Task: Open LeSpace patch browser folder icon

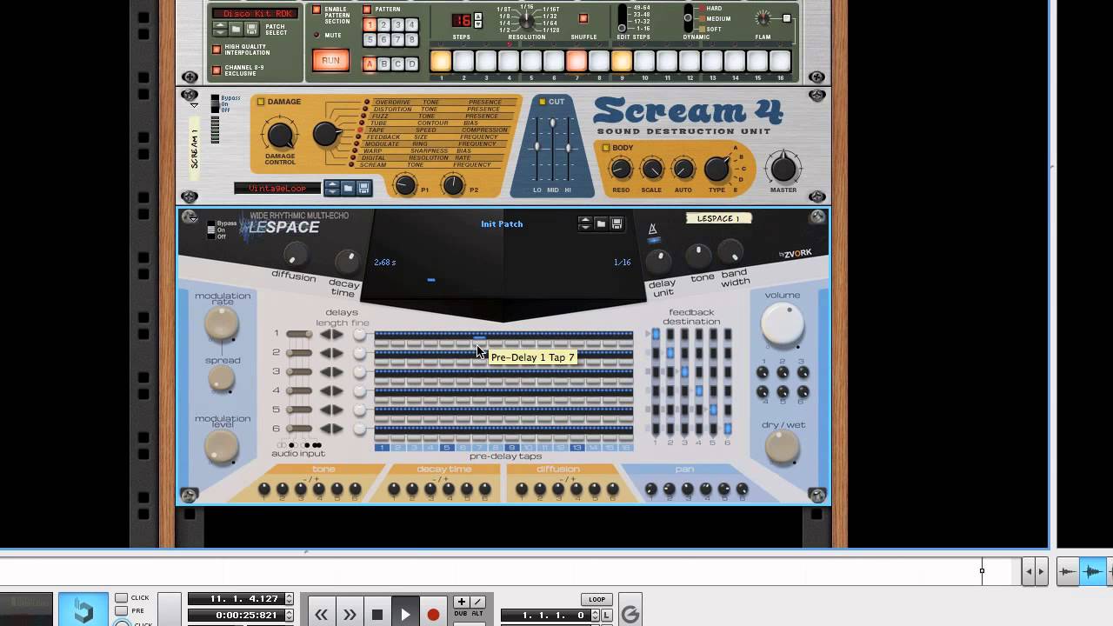Action: [601, 223]
